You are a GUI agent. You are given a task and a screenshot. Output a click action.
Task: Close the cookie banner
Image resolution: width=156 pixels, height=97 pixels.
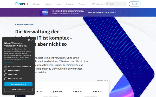tap(32, 40)
